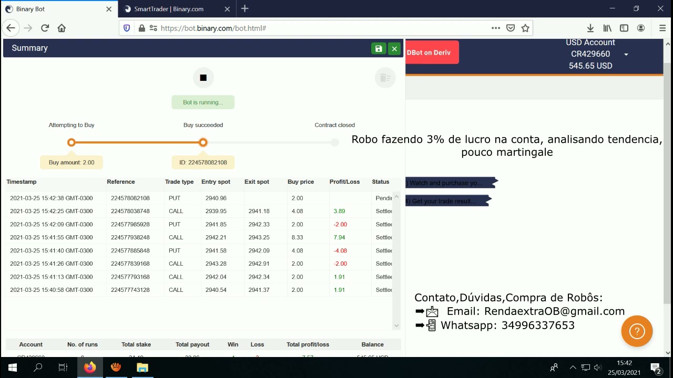Open the Windows Start menu
Viewport: 673px width, 378px height.
(13, 367)
